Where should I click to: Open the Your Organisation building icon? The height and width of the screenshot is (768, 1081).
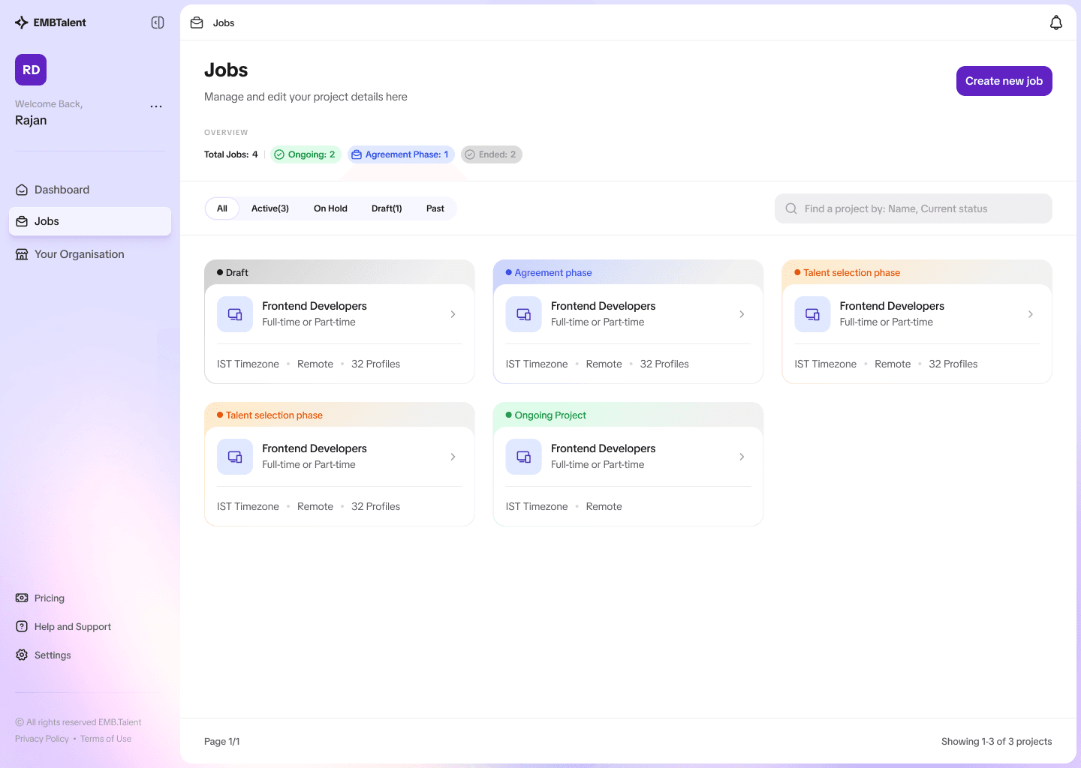21,253
